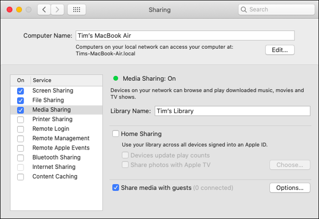Click the (0 connected) guest count text
This screenshot has height=219, width=319.
click(213, 188)
